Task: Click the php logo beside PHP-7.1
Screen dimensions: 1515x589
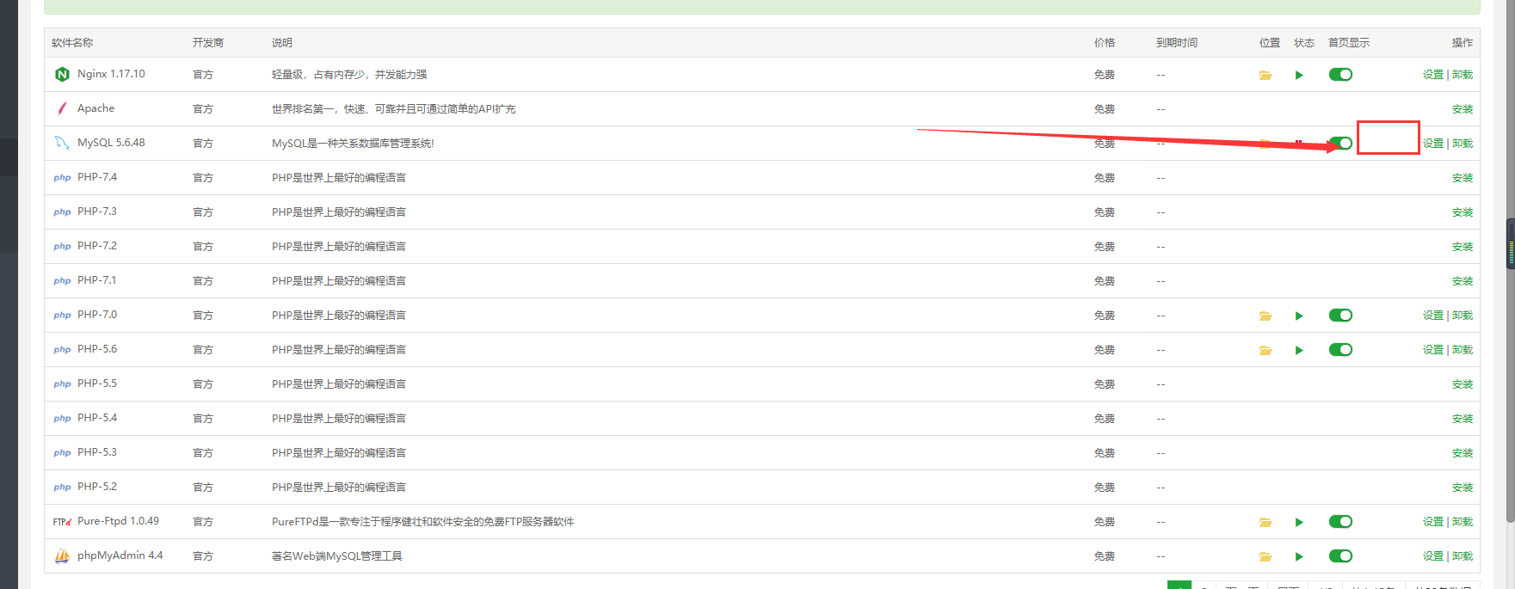Action: (62, 281)
